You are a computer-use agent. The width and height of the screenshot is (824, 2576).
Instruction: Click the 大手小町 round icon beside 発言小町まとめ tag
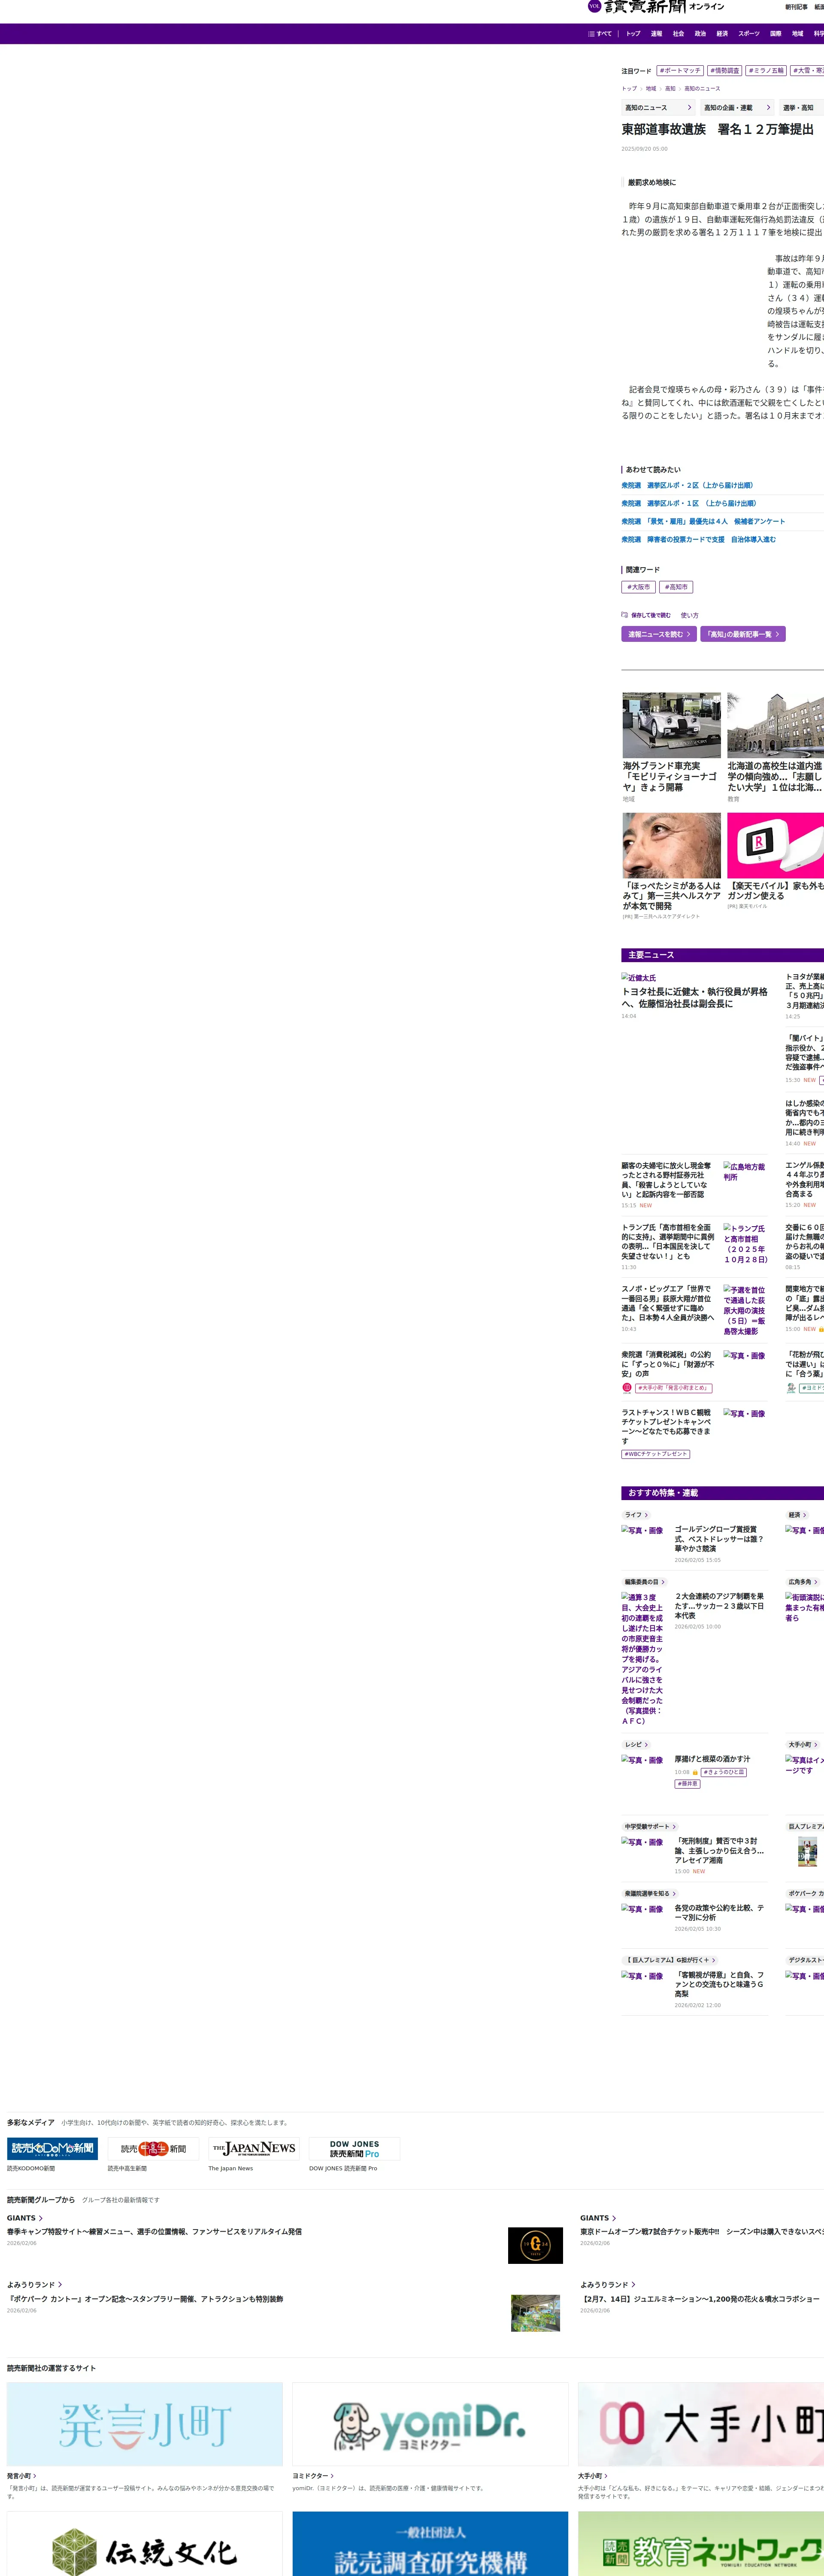click(x=627, y=1388)
